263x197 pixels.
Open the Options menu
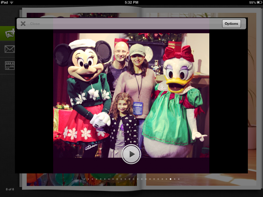click(x=231, y=24)
